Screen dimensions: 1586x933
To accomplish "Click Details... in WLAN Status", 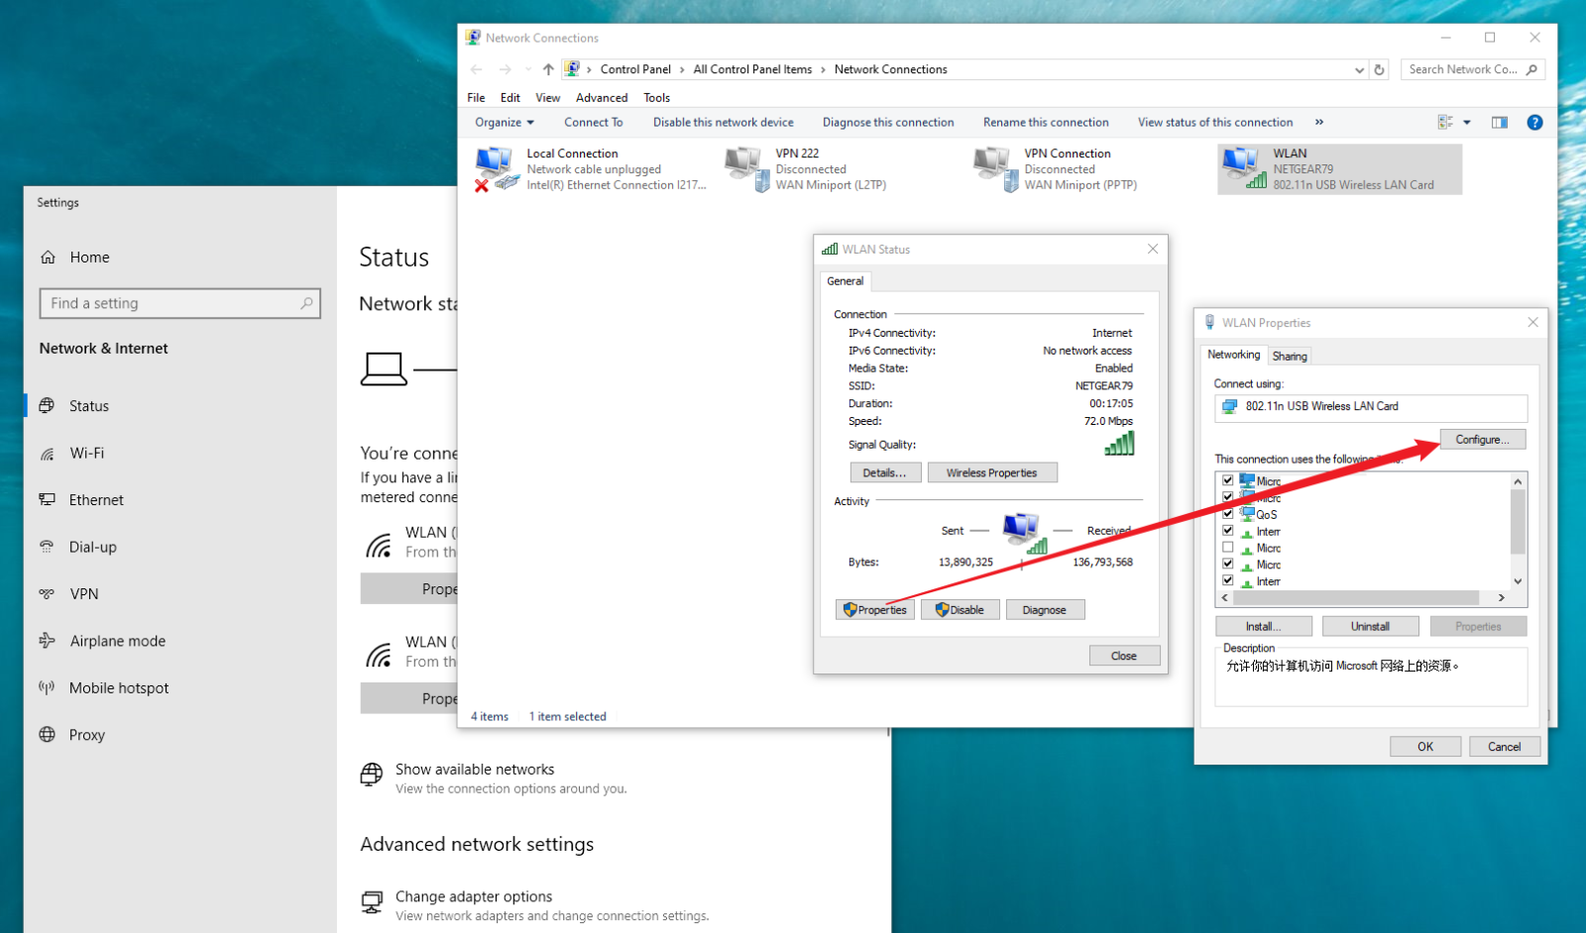I will point(885,472).
